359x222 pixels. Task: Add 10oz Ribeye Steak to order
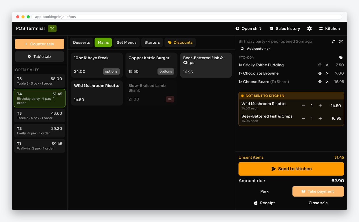(x=97, y=65)
